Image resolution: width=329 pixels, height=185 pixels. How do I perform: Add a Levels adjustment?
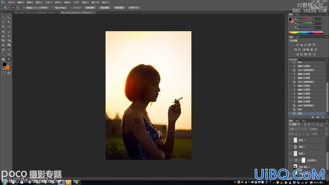coord(301,45)
